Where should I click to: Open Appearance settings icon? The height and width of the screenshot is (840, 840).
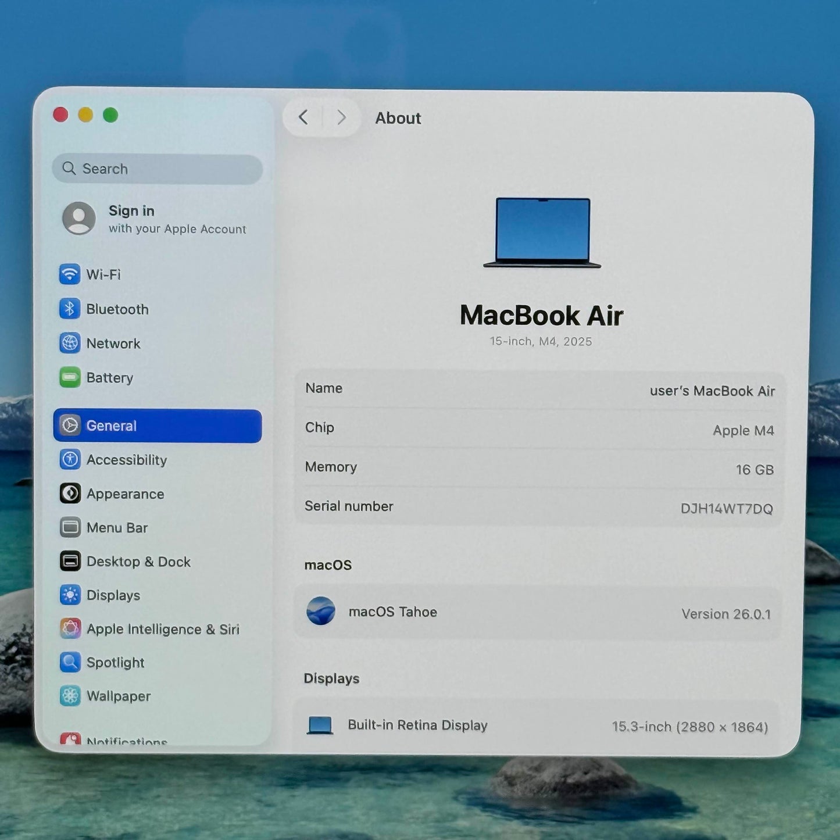[70, 494]
